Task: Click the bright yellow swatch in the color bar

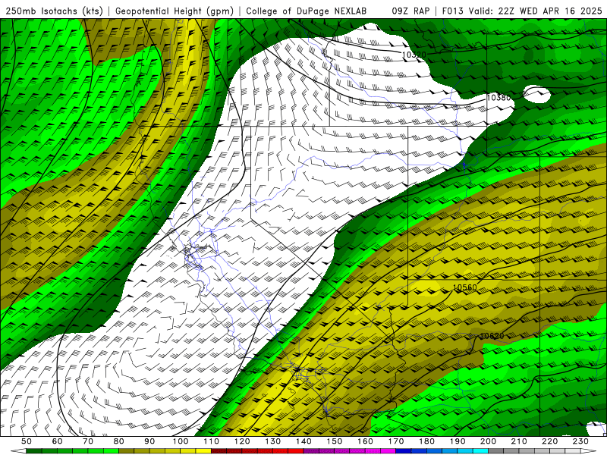Action: point(203,450)
